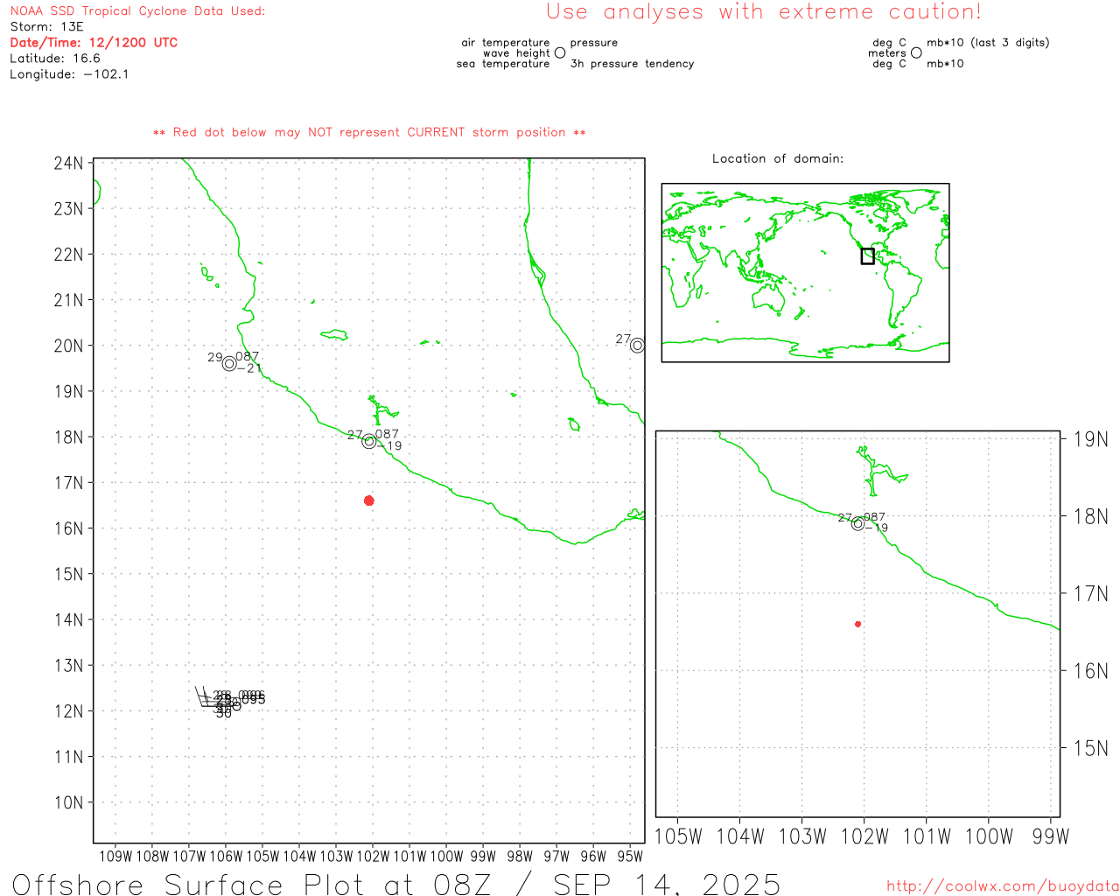Click the 102W longitude label under inset map

[x=864, y=836]
